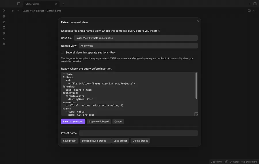Click the 'displayName: Cost' line
Screen dimensions: 259x164
pyautogui.click(x=81, y=99)
